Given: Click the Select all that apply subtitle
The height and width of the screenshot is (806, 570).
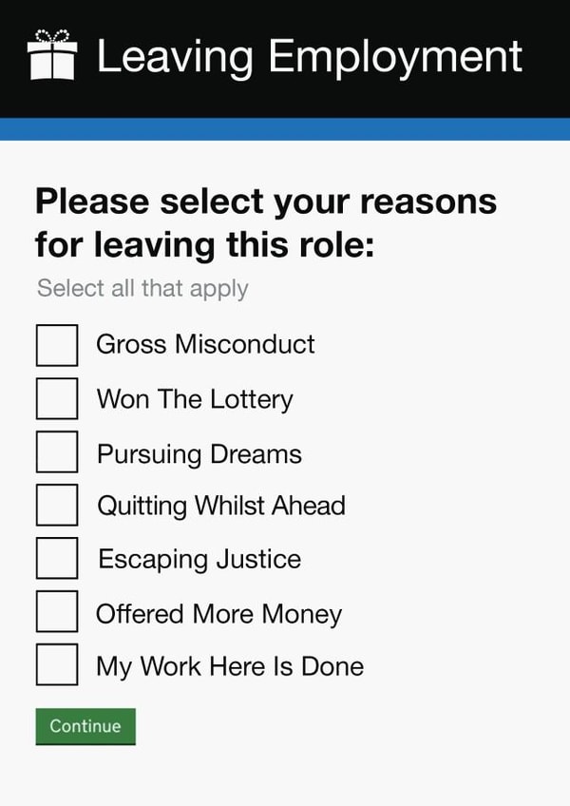Looking at the screenshot, I should click(142, 287).
